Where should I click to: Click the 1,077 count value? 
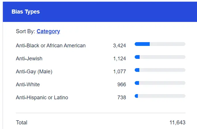coord(120,72)
